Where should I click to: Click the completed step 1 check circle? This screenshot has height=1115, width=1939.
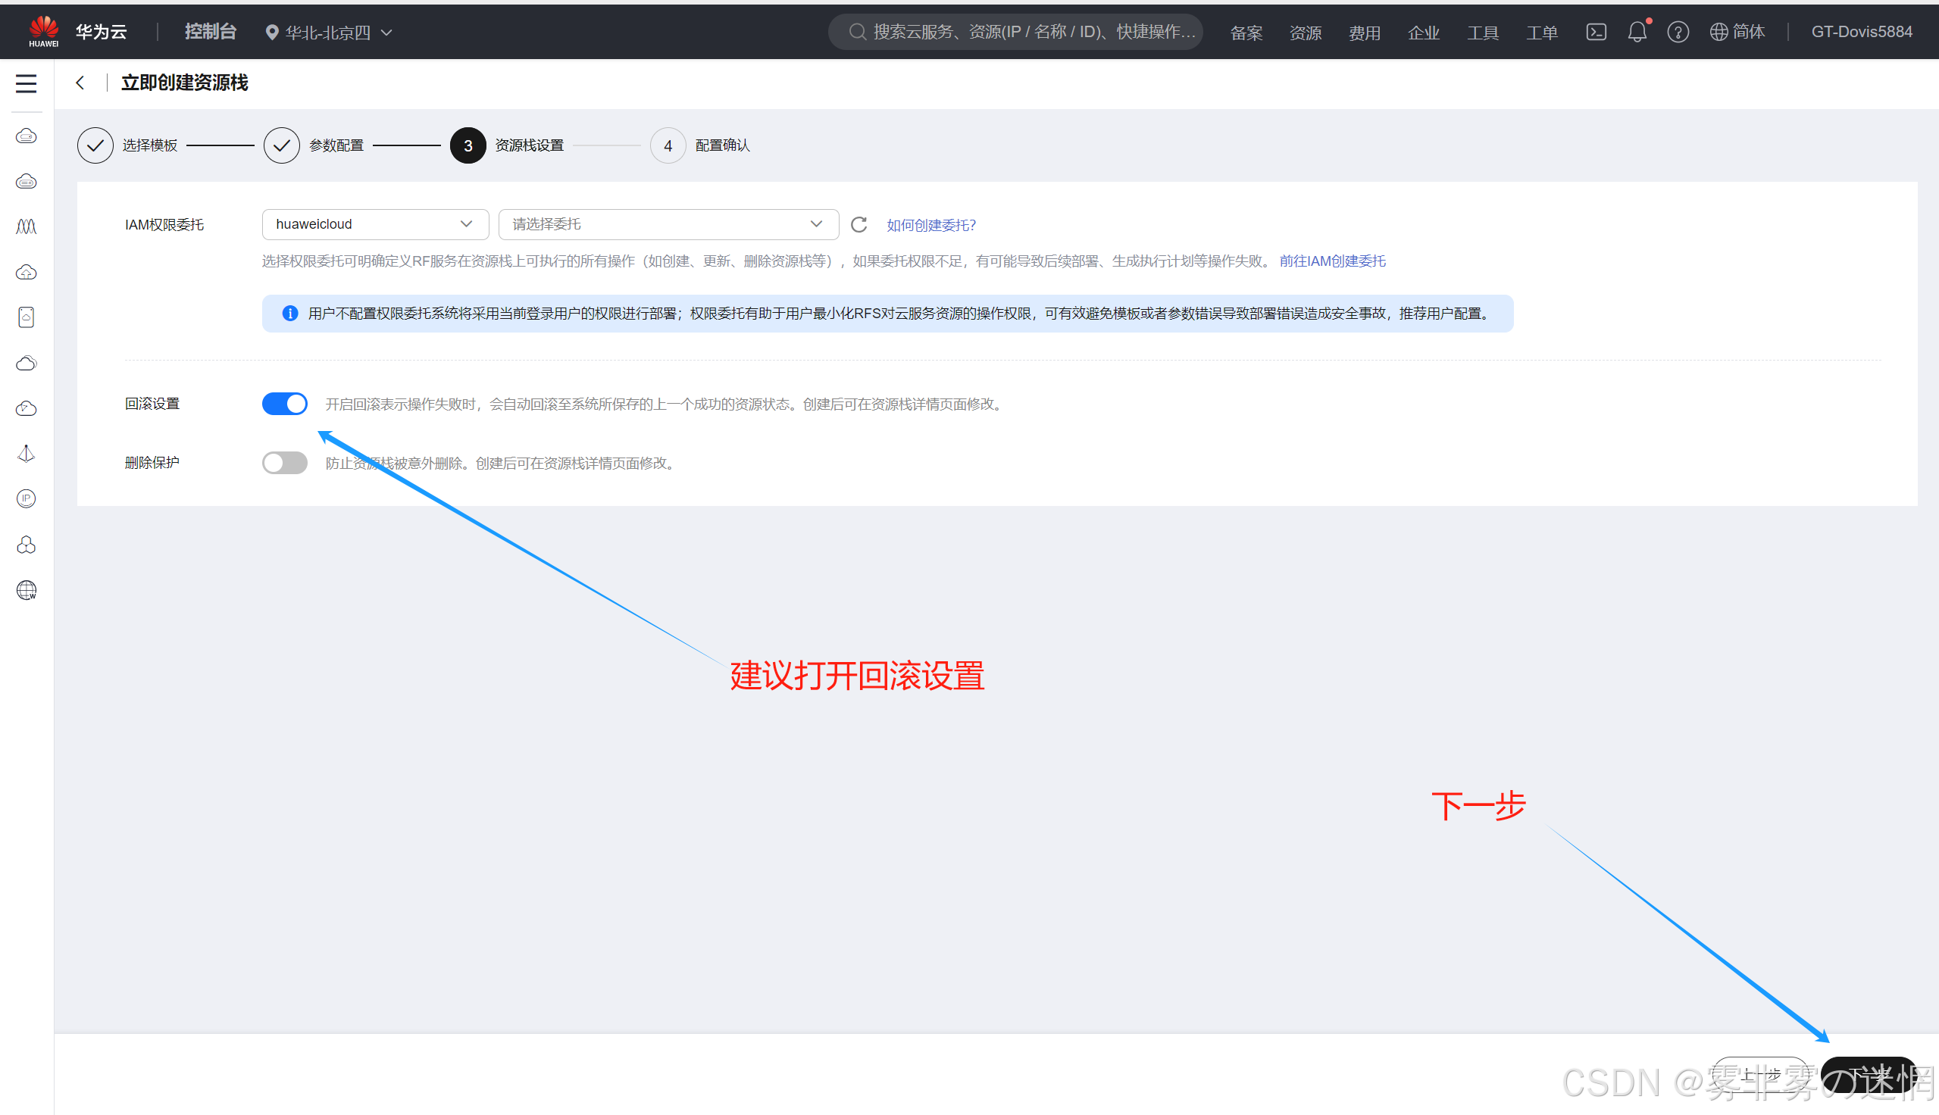(x=95, y=145)
